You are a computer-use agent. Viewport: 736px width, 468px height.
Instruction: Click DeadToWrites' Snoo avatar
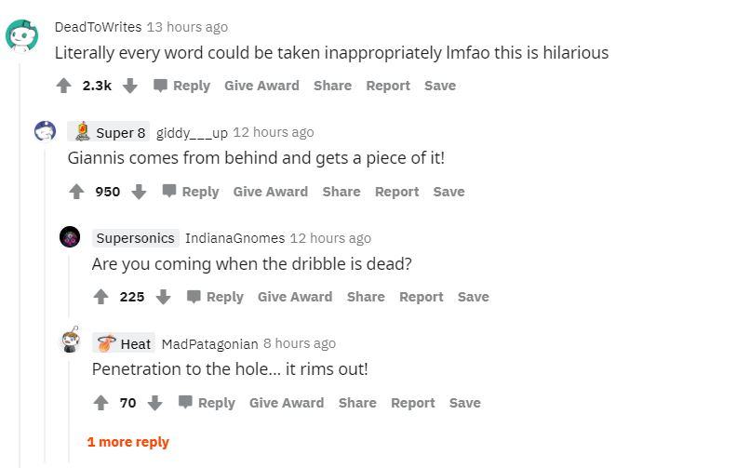click(x=21, y=36)
